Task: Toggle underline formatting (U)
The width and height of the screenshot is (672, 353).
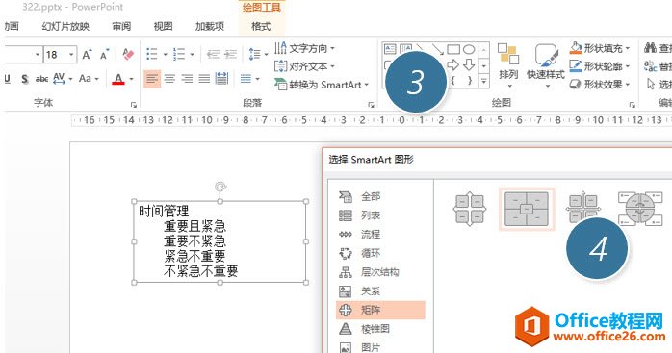Action: pos(8,79)
